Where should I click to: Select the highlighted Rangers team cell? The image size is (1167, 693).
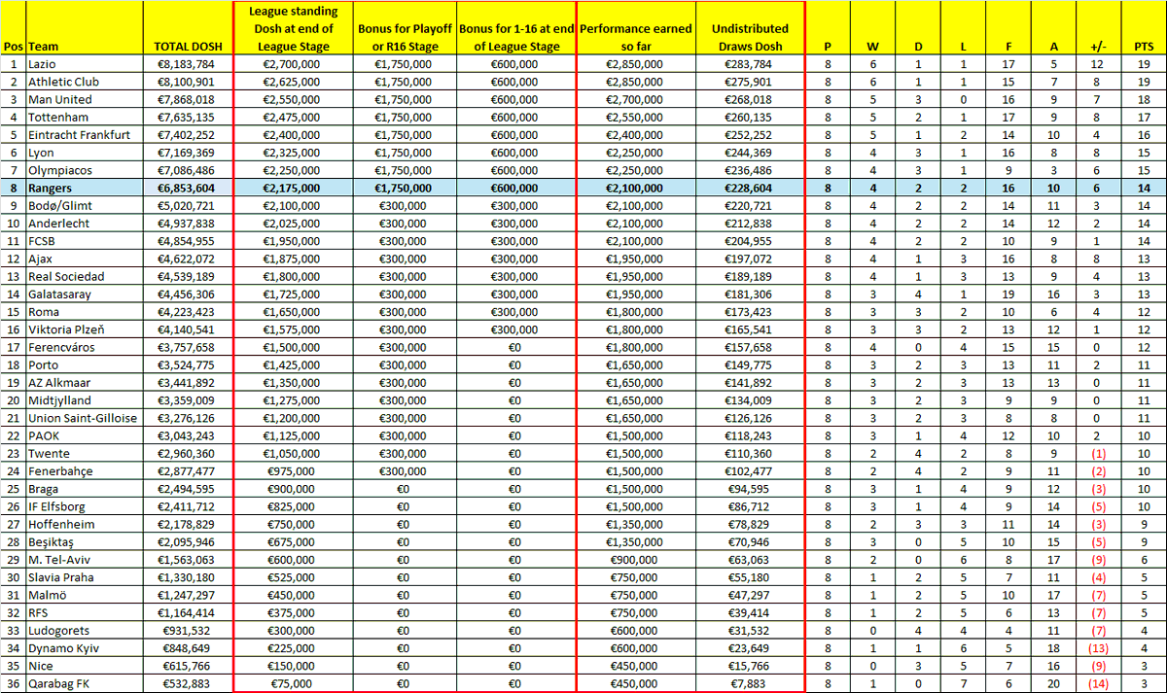click(x=85, y=188)
